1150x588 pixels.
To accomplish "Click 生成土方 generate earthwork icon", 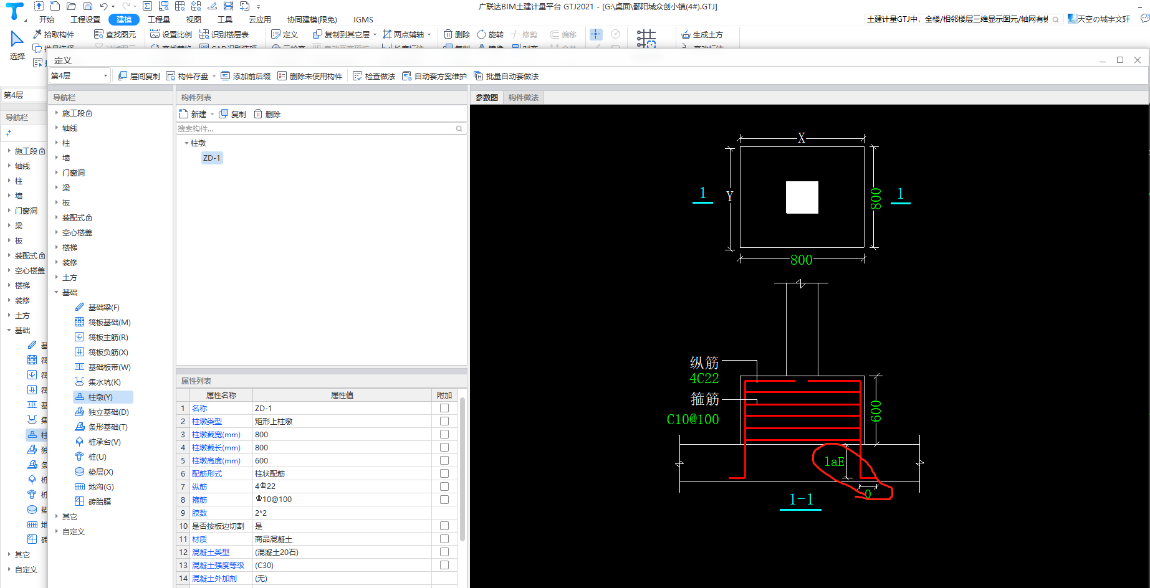I will pyautogui.click(x=686, y=34).
